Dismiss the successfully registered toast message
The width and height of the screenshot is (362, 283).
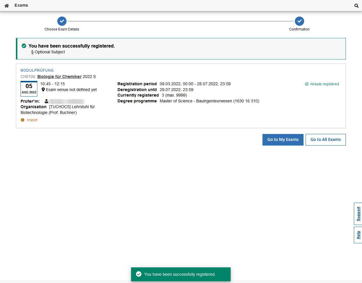point(181,274)
